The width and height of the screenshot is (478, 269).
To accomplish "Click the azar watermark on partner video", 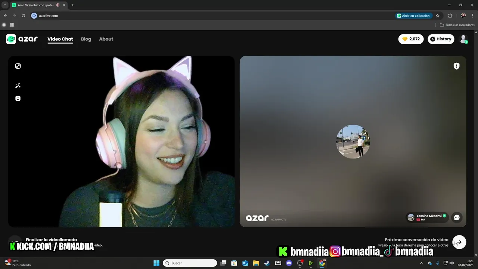I will pos(257,218).
